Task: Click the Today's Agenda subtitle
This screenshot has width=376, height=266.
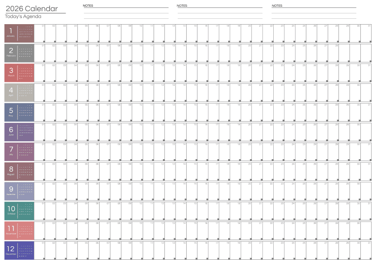Action: point(23,17)
